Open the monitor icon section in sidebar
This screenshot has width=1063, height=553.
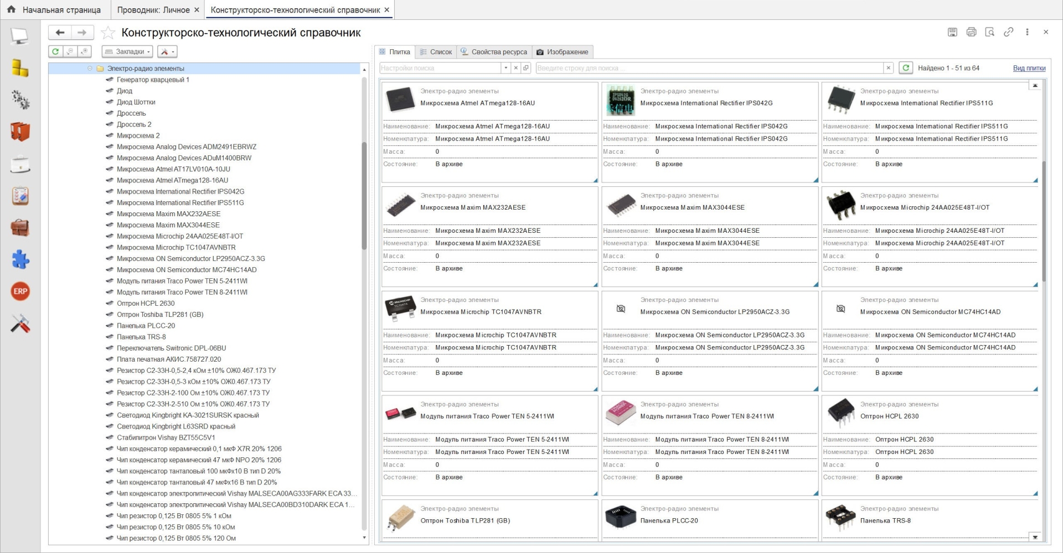pos(20,36)
